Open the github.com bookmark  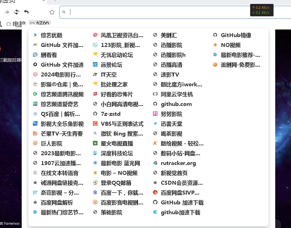pyautogui.click(x=172, y=104)
